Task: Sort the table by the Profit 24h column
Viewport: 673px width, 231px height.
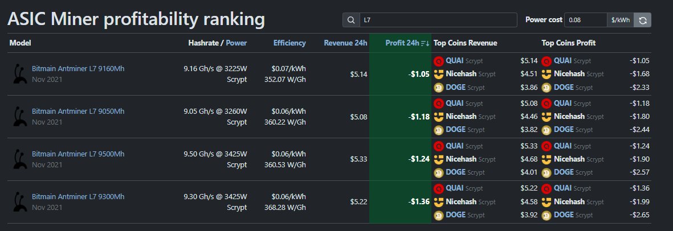Action: tap(402, 43)
